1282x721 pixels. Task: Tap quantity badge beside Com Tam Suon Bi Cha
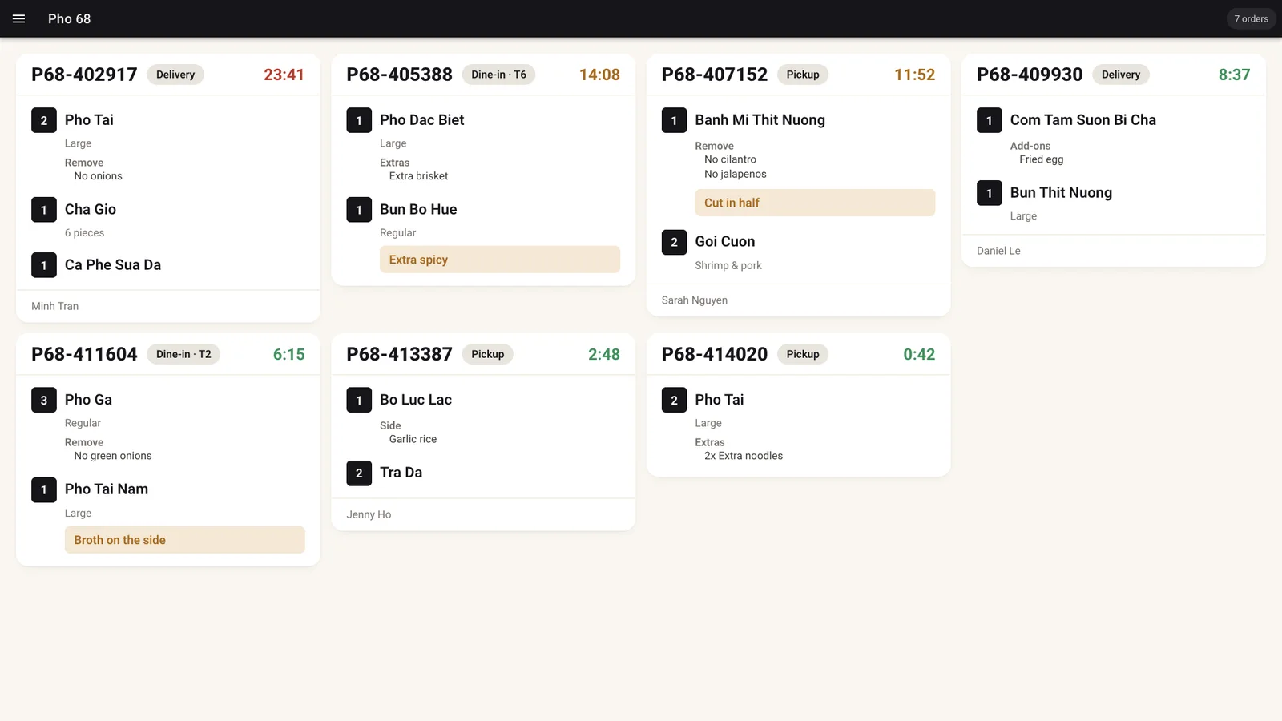point(990,120)
